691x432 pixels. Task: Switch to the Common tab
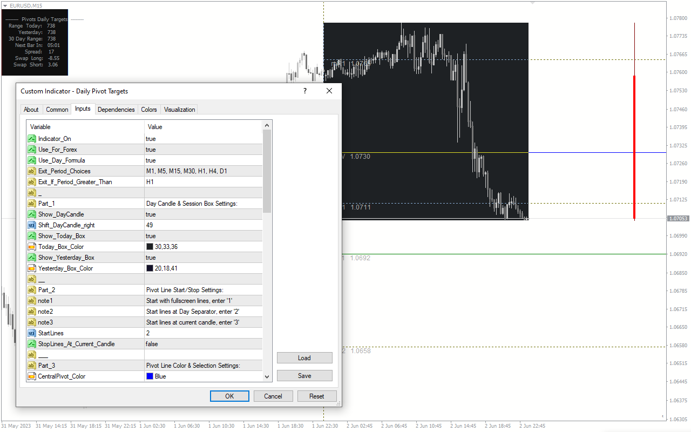(57, 110)
